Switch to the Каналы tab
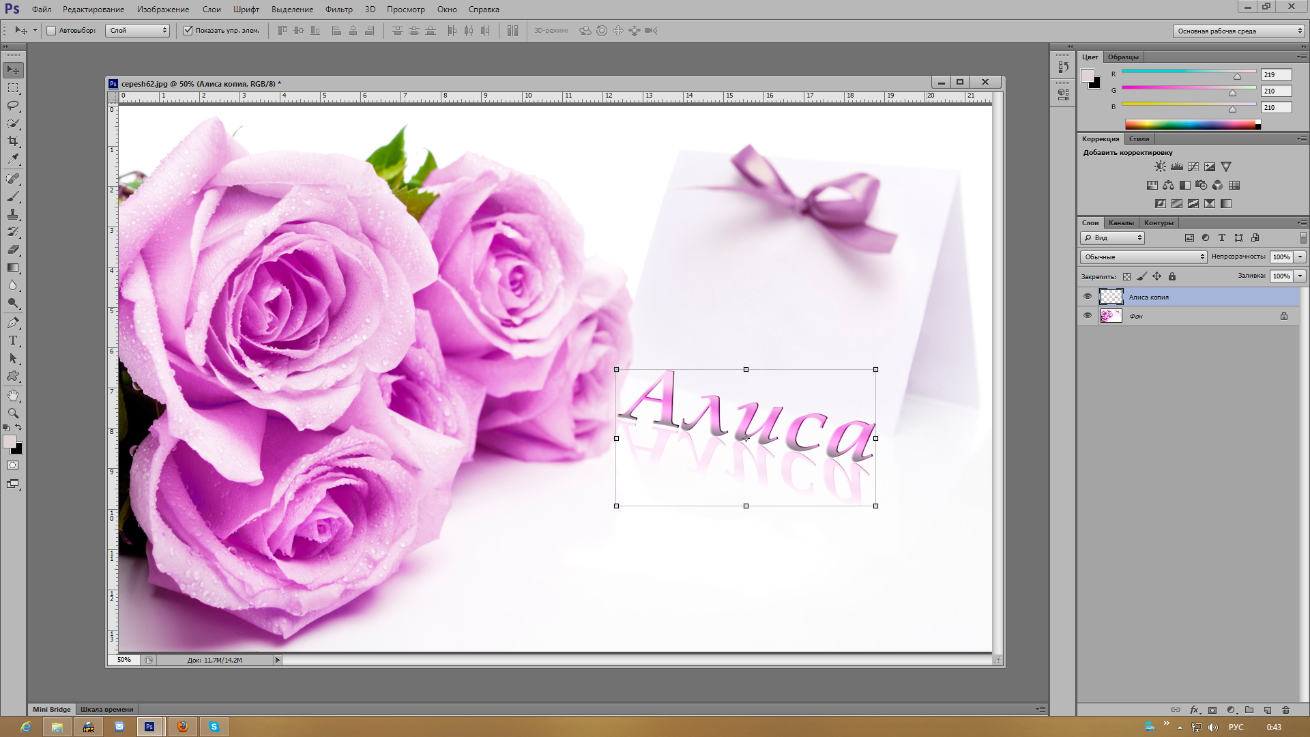The image size is (1310, 737). (x=1120, y=222)
